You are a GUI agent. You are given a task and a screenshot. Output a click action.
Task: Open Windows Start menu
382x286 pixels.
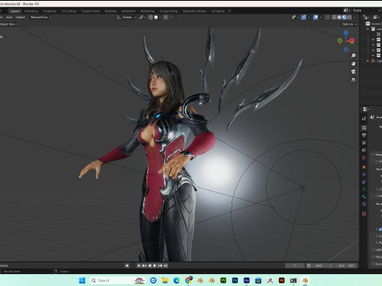[x=82, y=280]
